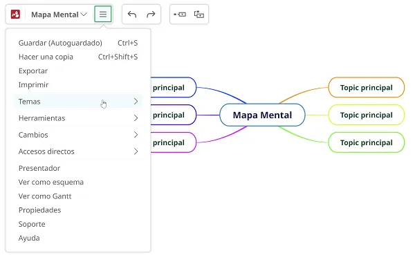The image size is (415, 262).
Task: Insert a sibling topic icon
Action: 180,15
